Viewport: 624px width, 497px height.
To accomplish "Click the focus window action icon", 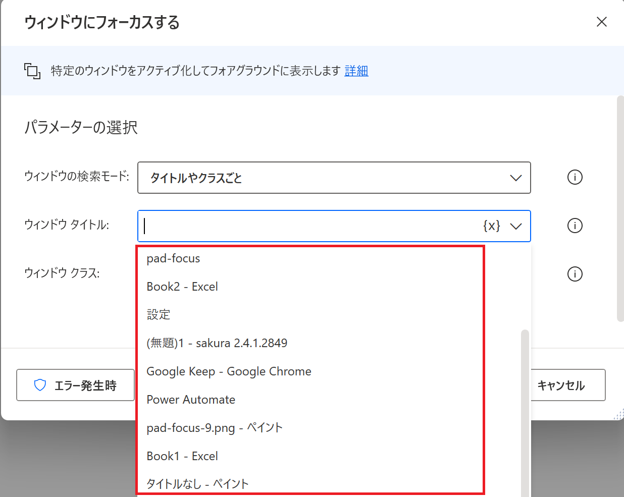I will [x=31, y=71].
